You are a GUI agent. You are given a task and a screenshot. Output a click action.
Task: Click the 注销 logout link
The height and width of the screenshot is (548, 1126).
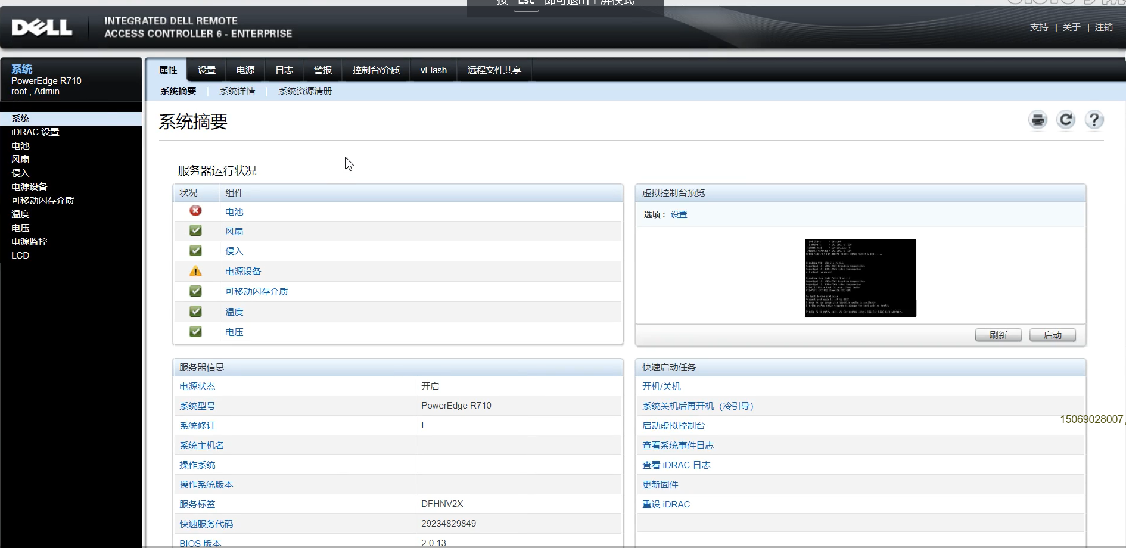(x=1103, y=27)
